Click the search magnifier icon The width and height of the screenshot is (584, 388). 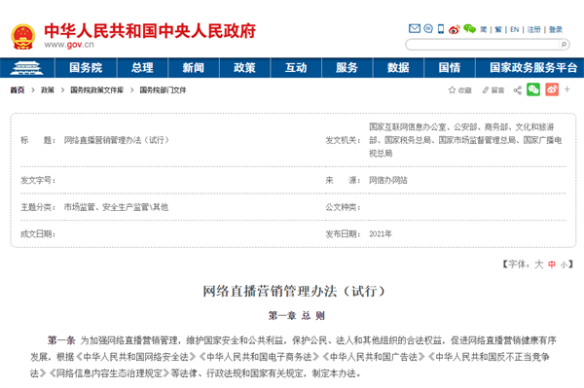(x=564, y=45)
